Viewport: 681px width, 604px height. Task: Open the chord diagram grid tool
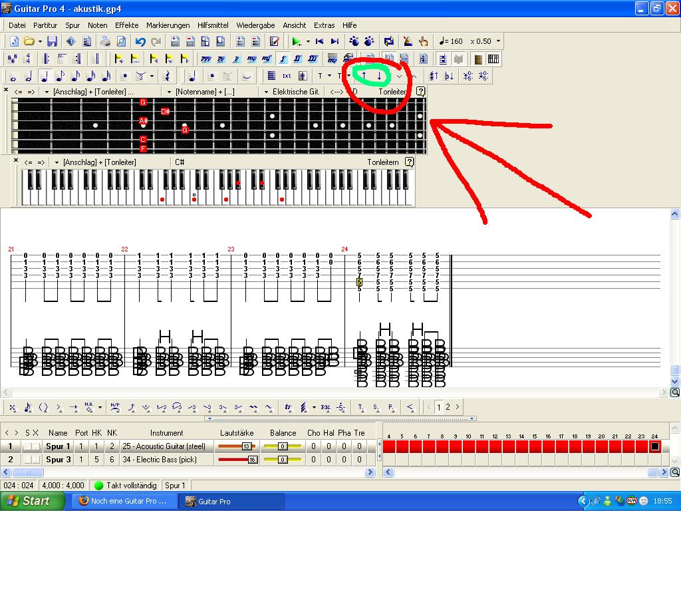(271, 76)
